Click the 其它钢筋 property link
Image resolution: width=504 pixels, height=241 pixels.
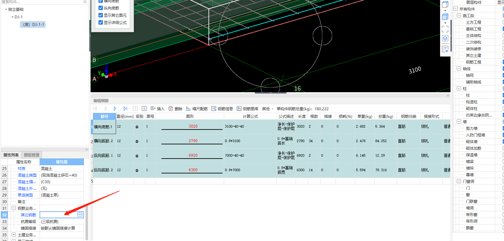(x=28, y=215)
